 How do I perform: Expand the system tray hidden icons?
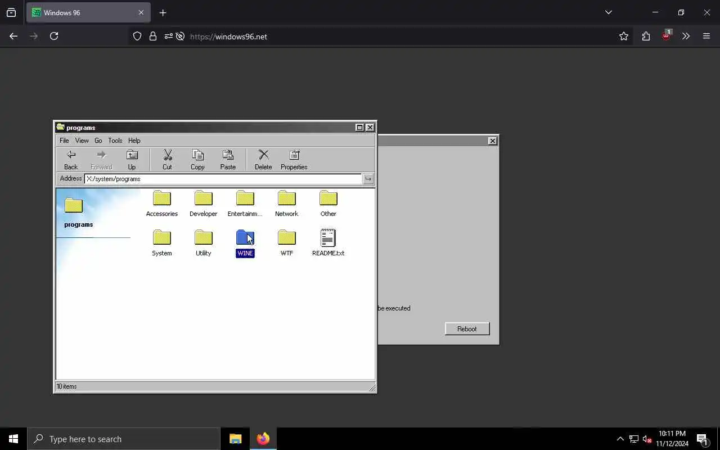click(620, 439)
